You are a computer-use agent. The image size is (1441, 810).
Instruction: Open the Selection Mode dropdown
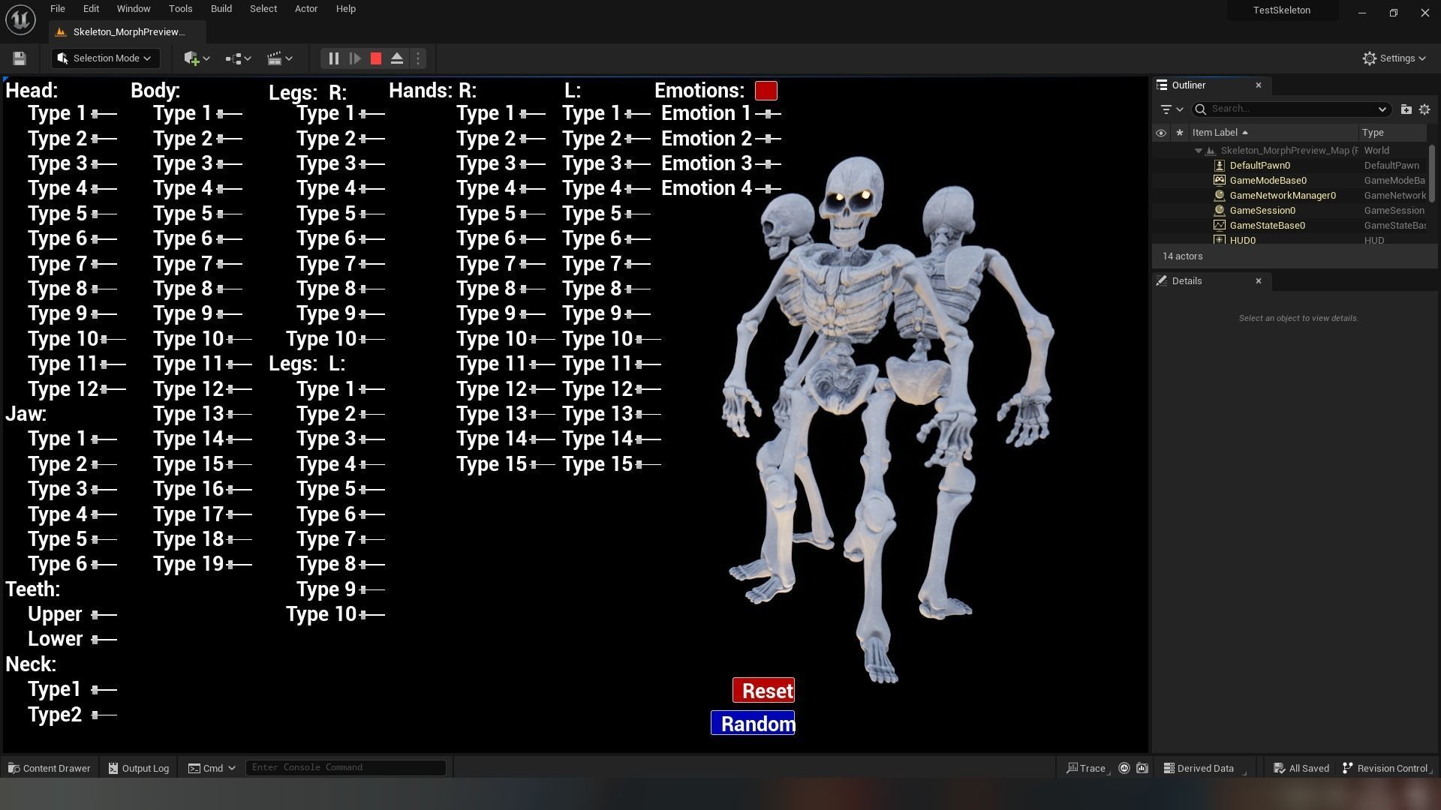coord(104,58)
